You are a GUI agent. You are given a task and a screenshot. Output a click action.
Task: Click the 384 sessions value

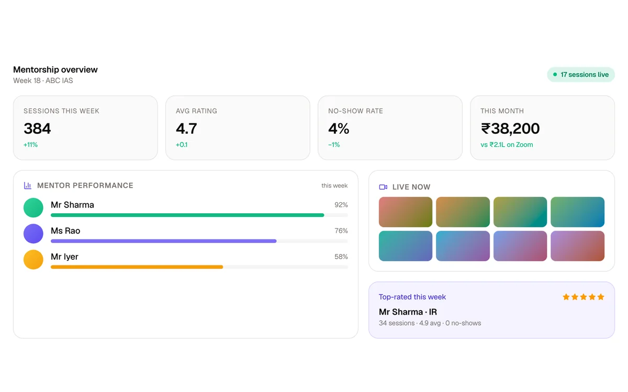(x=37, y=129)
